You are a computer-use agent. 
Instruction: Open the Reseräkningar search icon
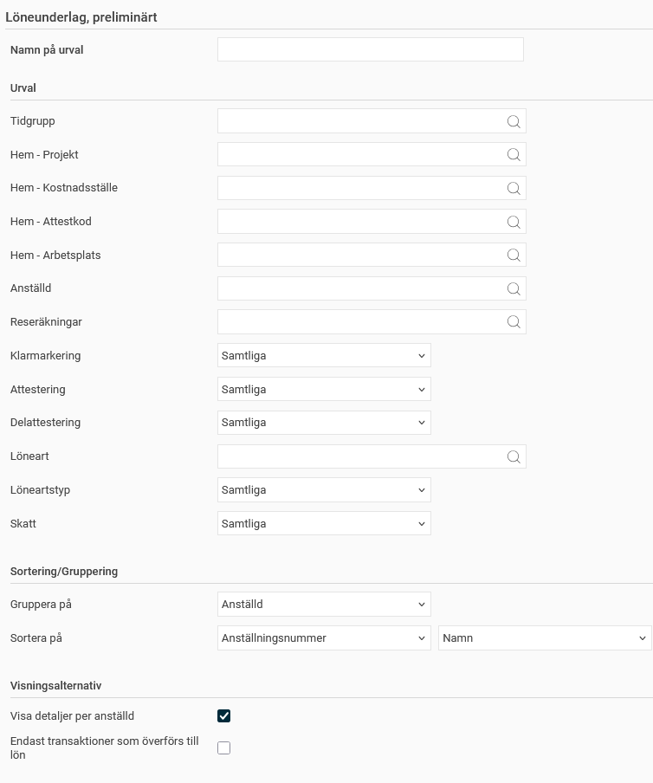click(x=514, y=322)
